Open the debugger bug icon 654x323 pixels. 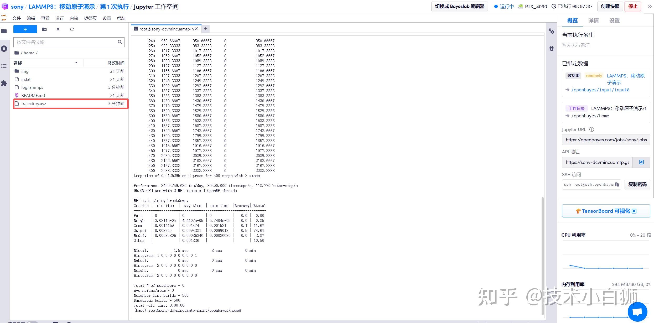552,49
